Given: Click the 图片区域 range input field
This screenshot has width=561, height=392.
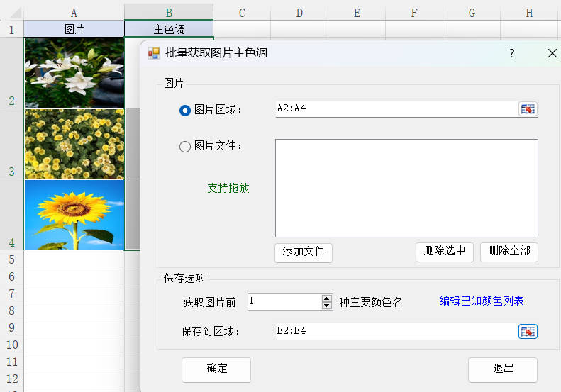Looking at the screenshot, I should click(x=395, y=108).
